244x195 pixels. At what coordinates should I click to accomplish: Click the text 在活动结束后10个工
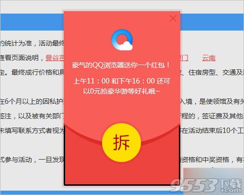click(212, 130)
